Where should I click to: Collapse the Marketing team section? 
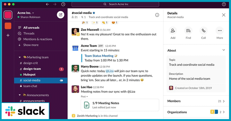(x=20, y=57)
